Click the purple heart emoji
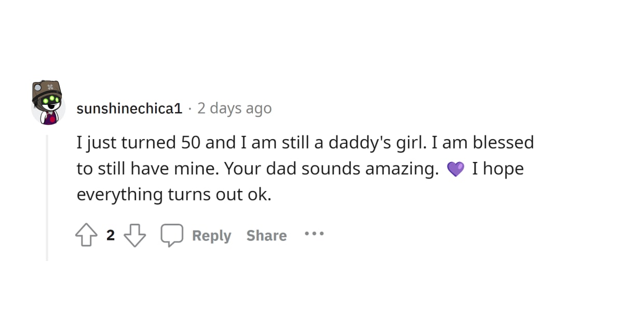Image resolution: width=623 pixels, height=327 pixels. [x=455, y=169]
